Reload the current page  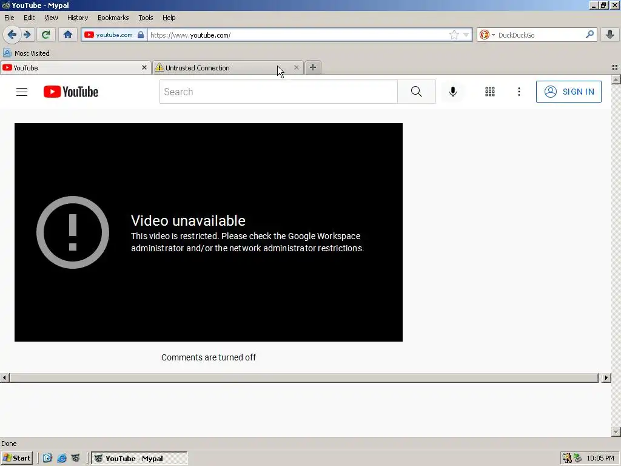(x=45, y=35)
